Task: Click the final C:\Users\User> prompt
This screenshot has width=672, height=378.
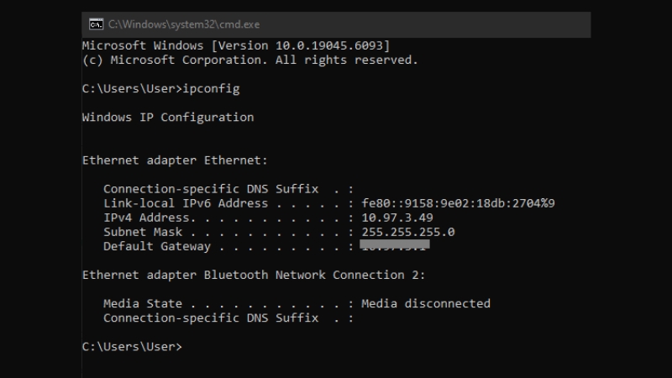Action: tap(132, 346)
